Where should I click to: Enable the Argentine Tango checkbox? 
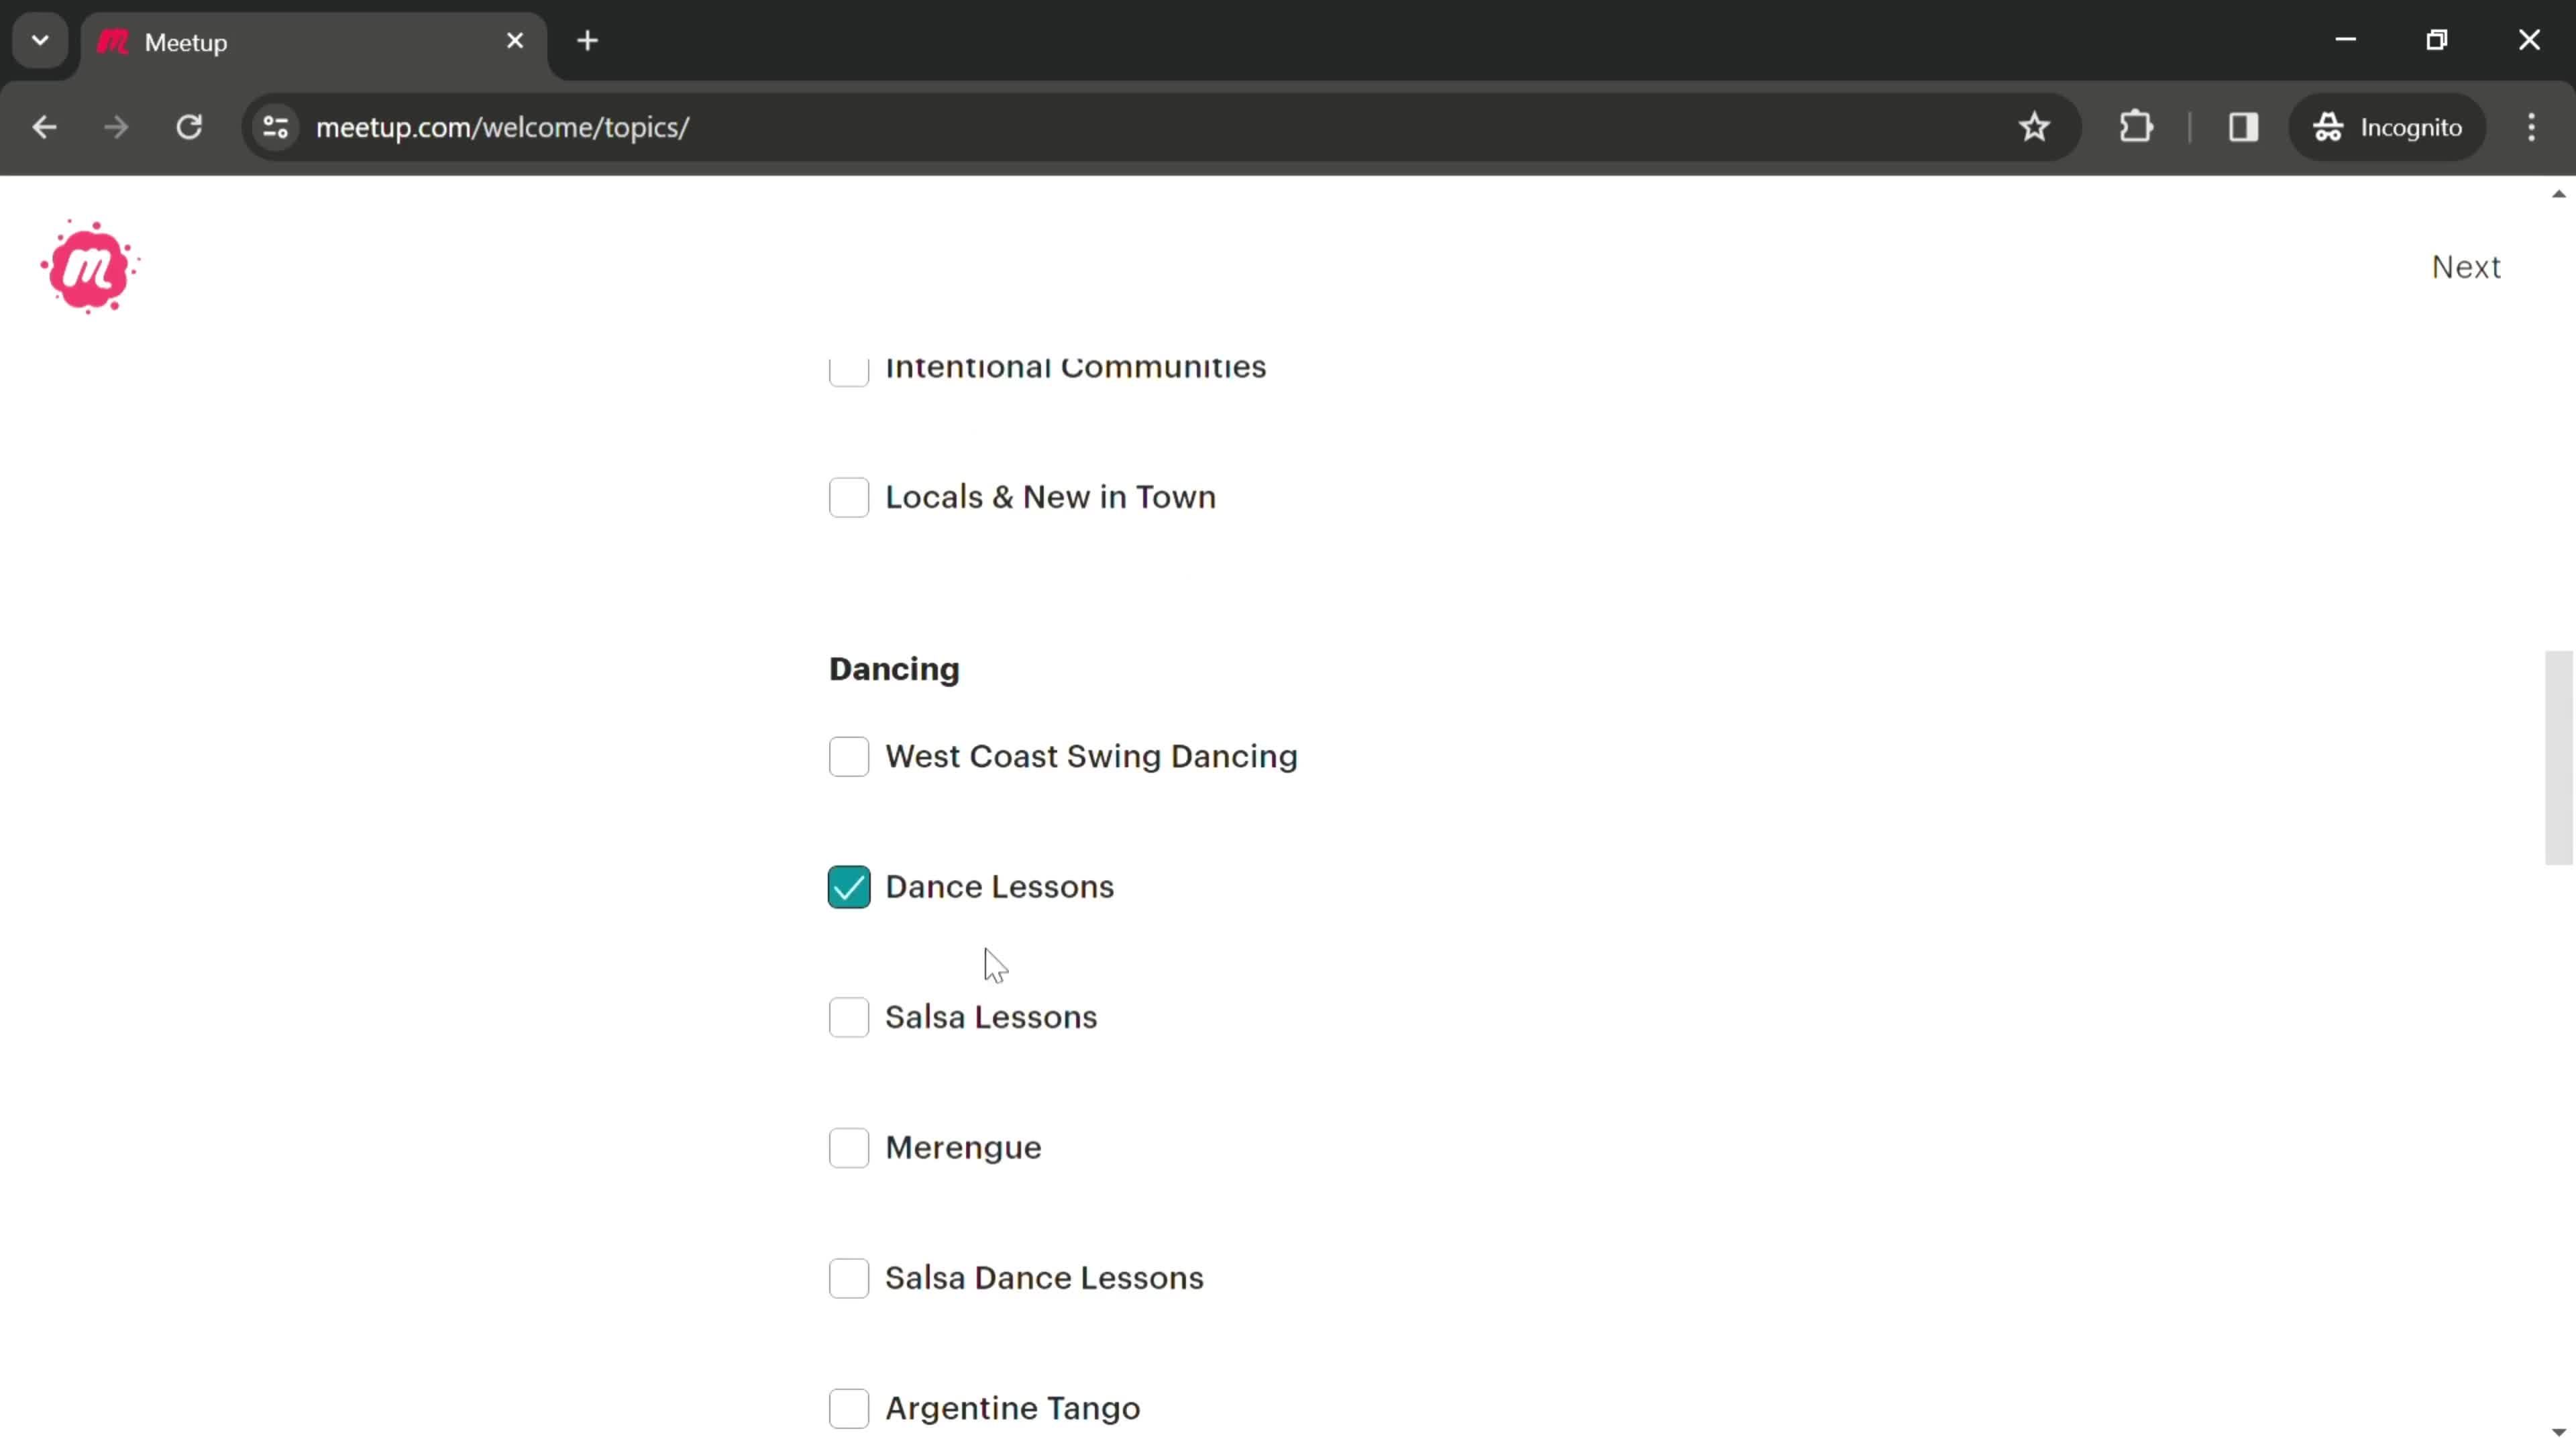point(849,1408)
